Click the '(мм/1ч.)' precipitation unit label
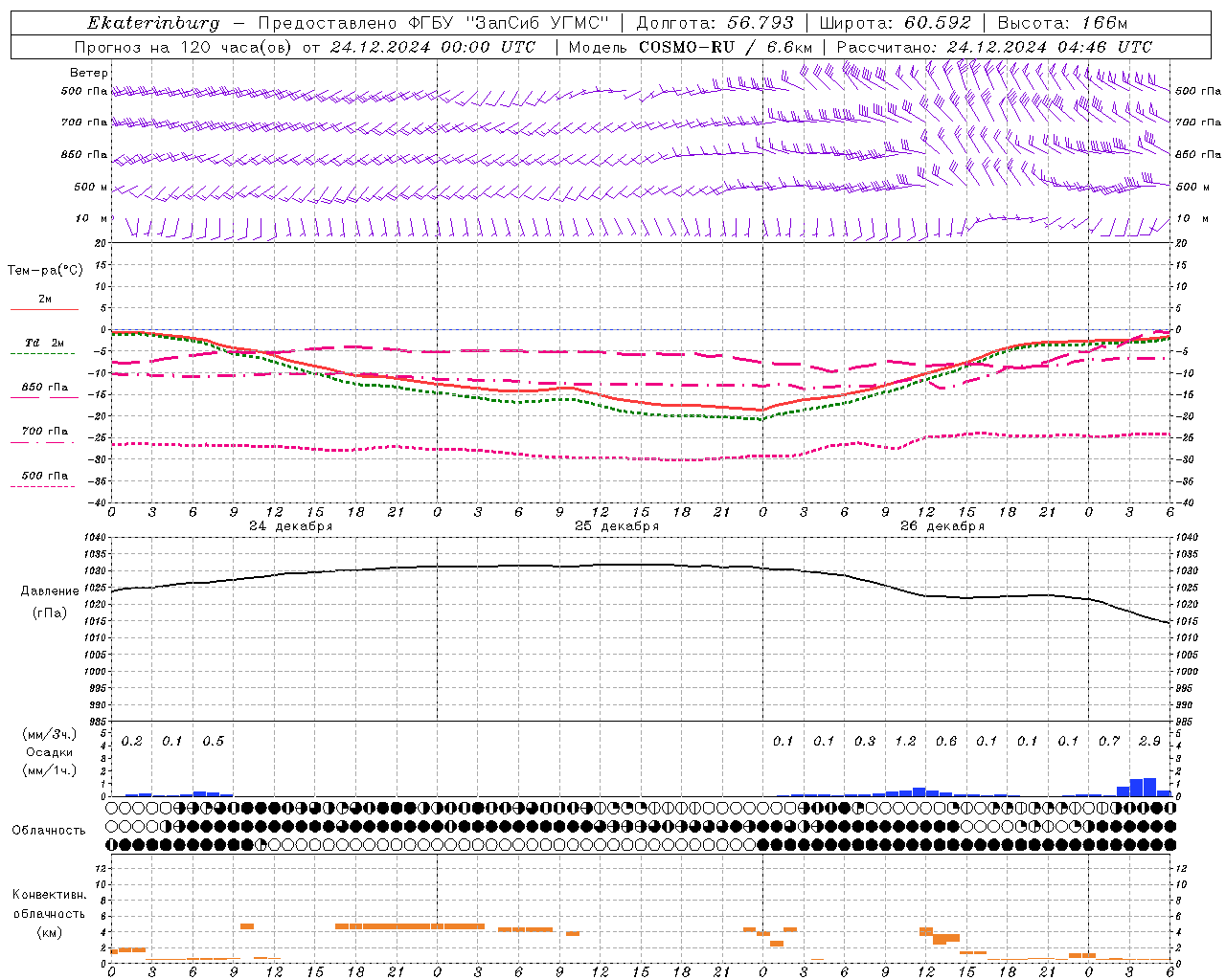1226x980 pixels. (x=49, y=769)
